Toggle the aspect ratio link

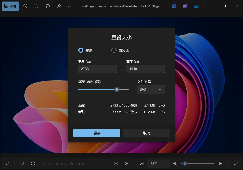point(121,69)
